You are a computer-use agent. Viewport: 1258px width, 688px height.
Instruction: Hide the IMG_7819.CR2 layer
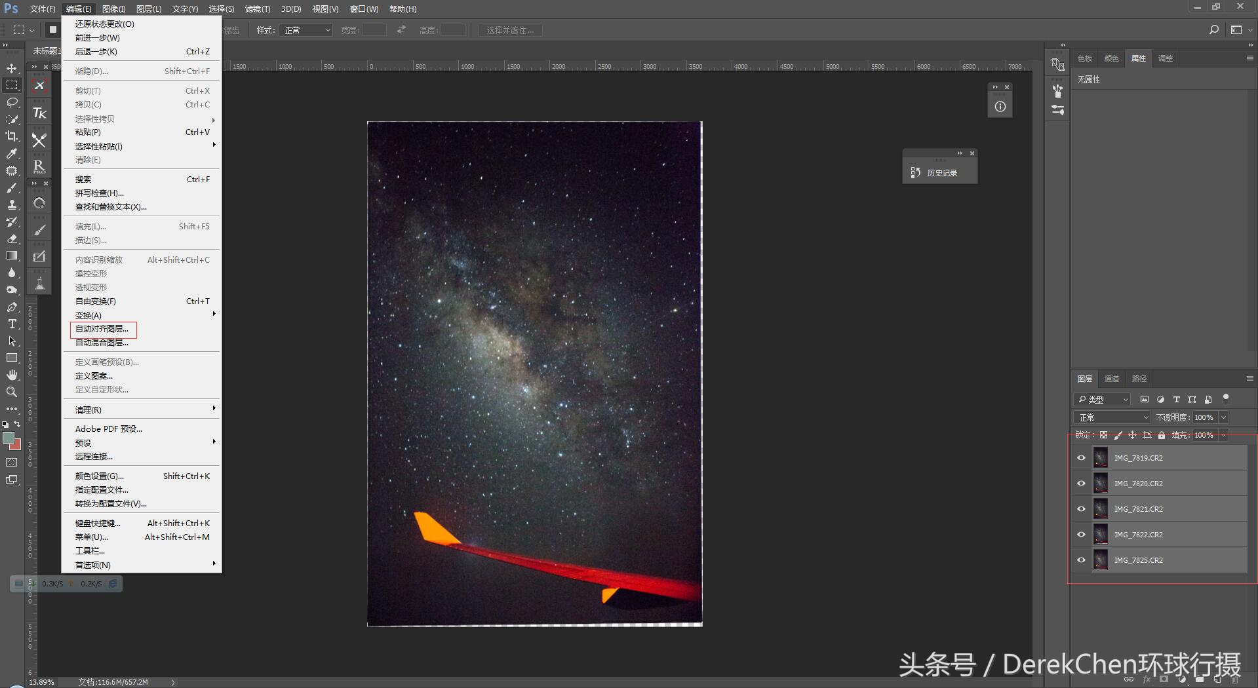pos(1081,458)
